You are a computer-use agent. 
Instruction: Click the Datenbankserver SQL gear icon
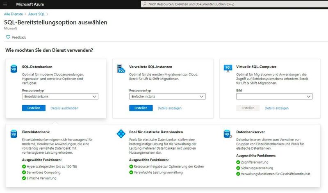(228, 134)
